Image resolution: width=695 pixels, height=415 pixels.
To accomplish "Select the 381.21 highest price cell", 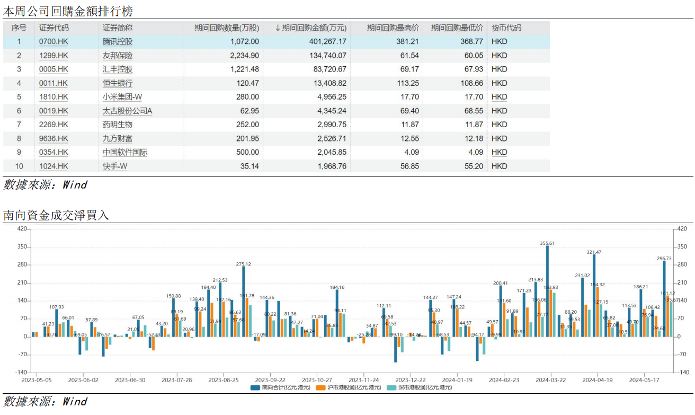I will click(407, 41).
